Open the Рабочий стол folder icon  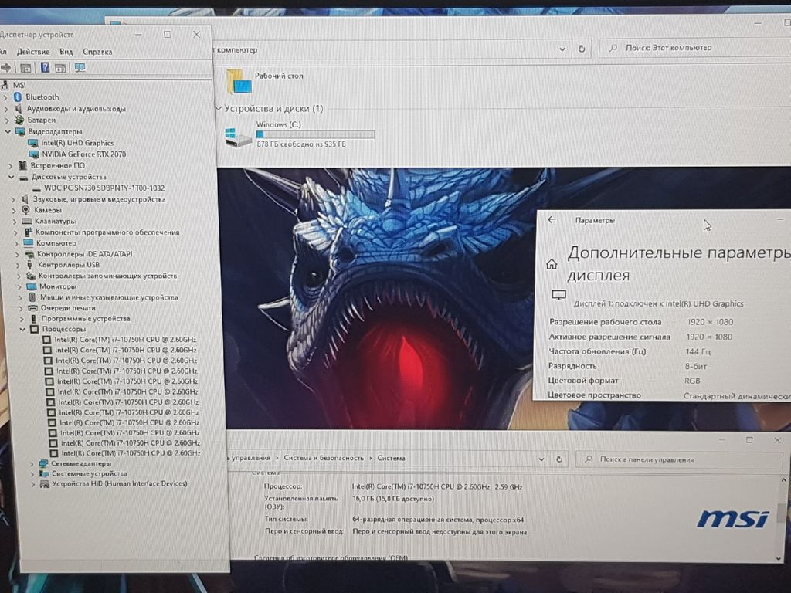click(x=235, y=80)
